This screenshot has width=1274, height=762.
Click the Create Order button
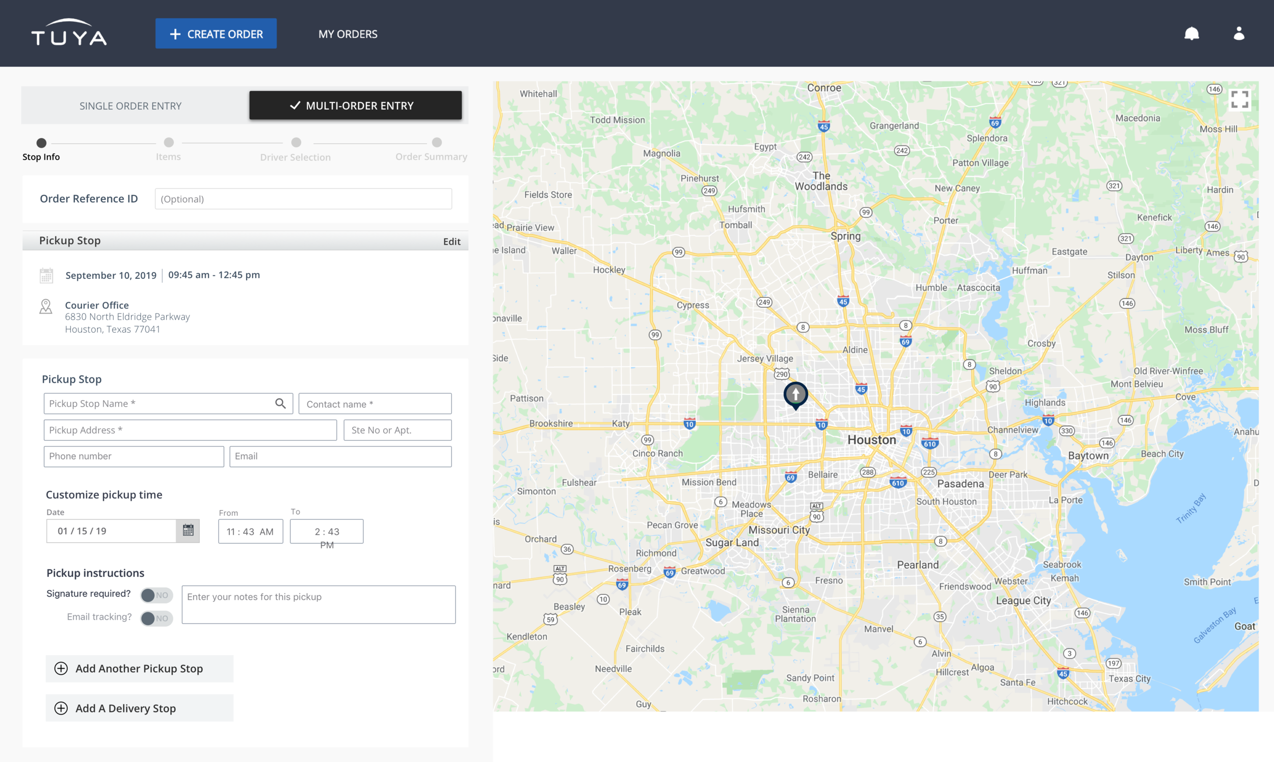point(216,34)
